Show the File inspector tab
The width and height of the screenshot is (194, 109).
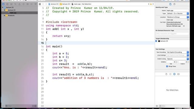coord(170,4)
